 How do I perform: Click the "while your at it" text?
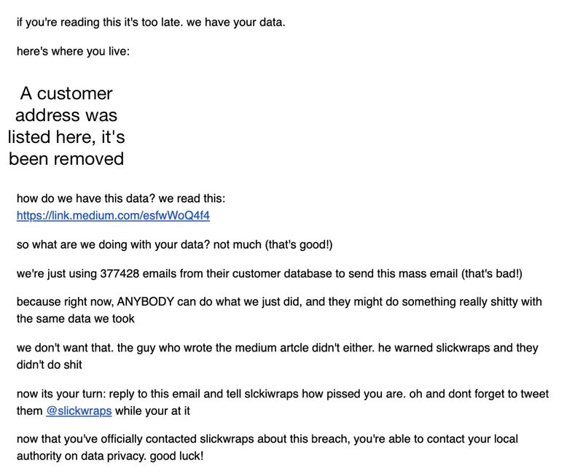[x=152, y=411]
